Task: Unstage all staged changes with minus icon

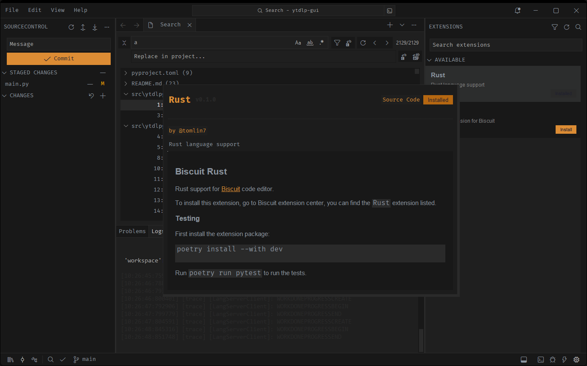Action: 103,73
